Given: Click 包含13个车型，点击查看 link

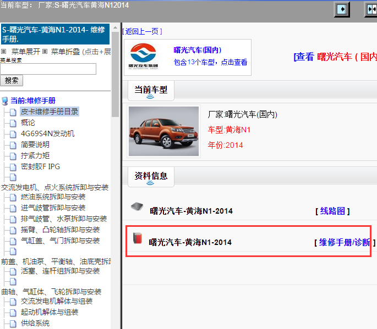Looking at the screenshot, I should click(x=210, y=63).
